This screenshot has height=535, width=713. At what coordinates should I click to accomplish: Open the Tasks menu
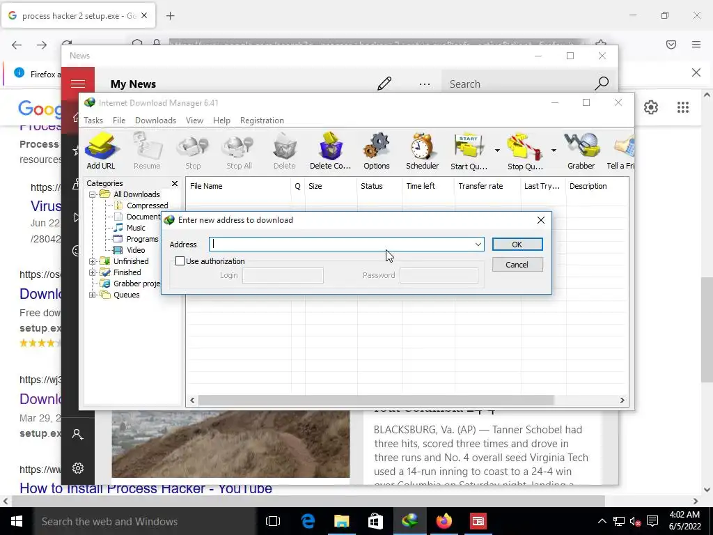[x=93, y=121]
